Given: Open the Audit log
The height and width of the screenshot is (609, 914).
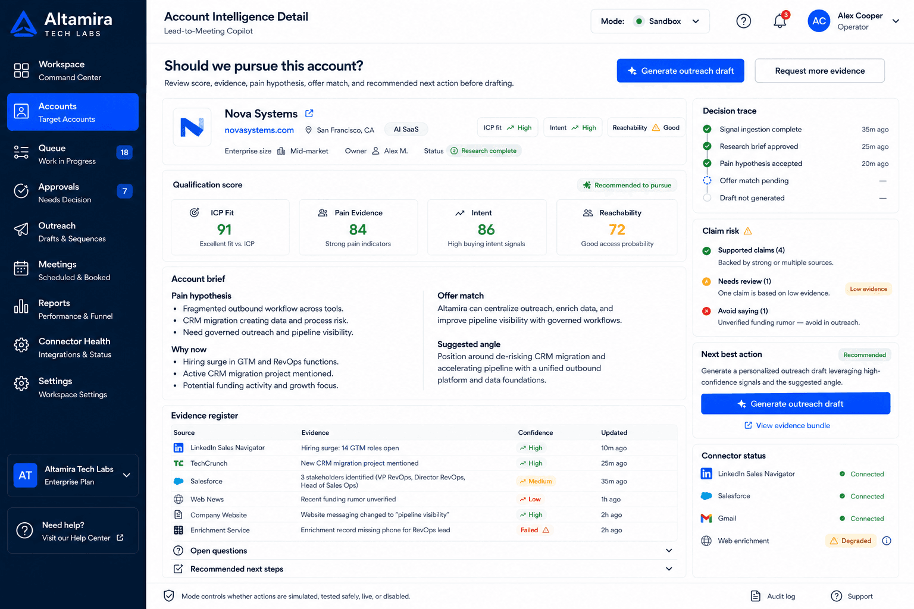Looking at the screenshot, I should (773, 596).
